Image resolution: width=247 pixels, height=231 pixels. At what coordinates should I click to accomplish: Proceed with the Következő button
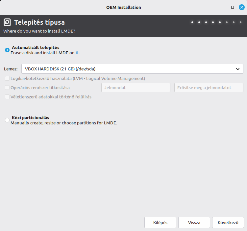[x=228, y=222]
